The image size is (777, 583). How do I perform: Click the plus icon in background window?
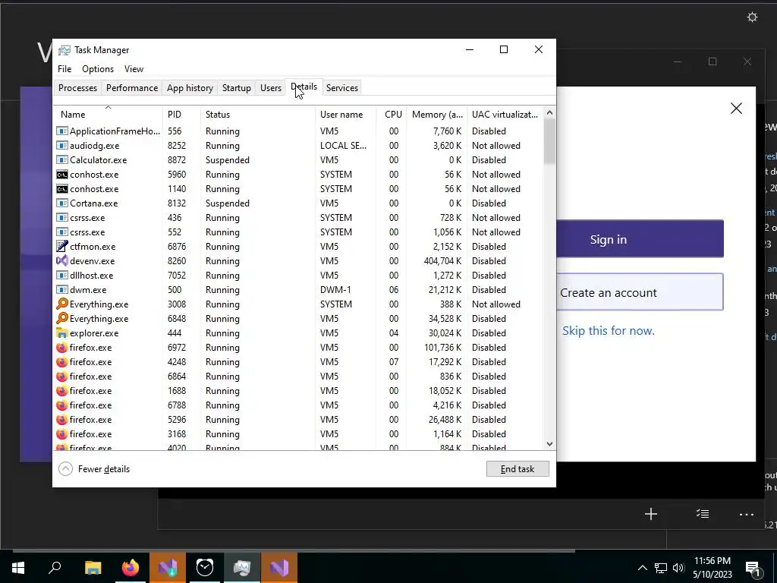click(x=650, y=514)
